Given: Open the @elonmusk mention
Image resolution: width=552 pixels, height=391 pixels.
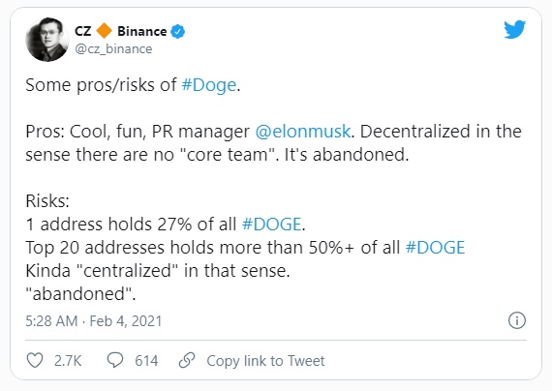Looking at the screenshot, I should pyautogui.click(x=303, y=132).
